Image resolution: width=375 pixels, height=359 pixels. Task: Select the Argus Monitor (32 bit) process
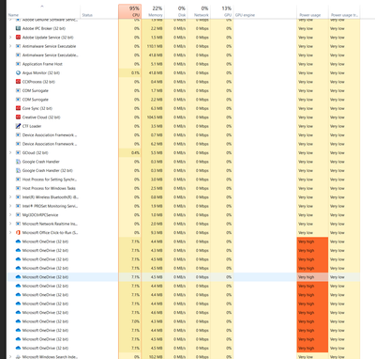coord(183,72)
